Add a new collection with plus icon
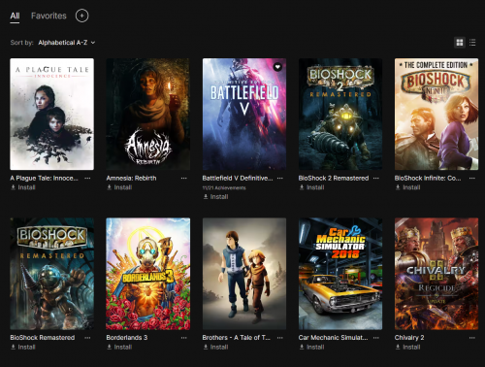The image size is (485, 367). [81, 16]
